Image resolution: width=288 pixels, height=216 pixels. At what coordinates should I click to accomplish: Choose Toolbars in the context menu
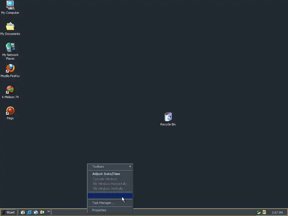(x=110, y=166)
